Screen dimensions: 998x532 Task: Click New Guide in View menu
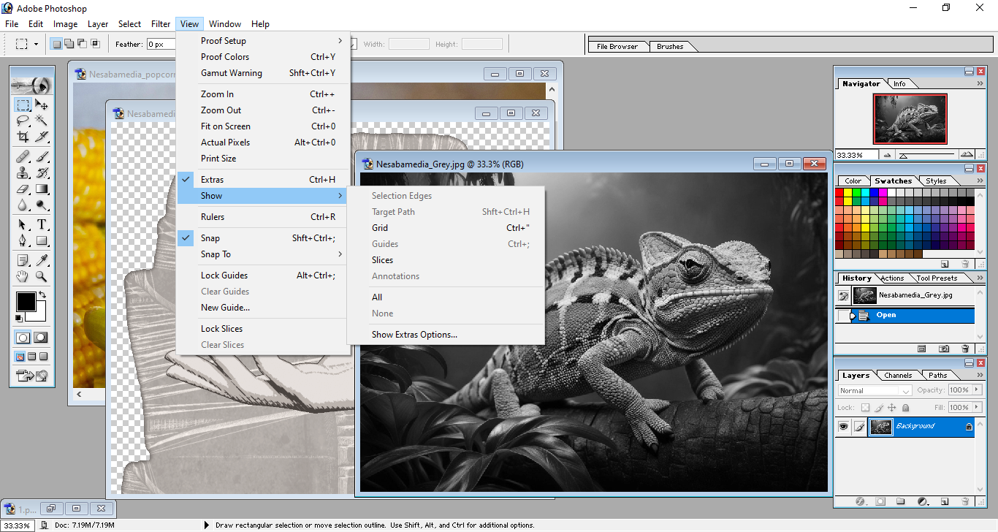(x=225, y=308)
